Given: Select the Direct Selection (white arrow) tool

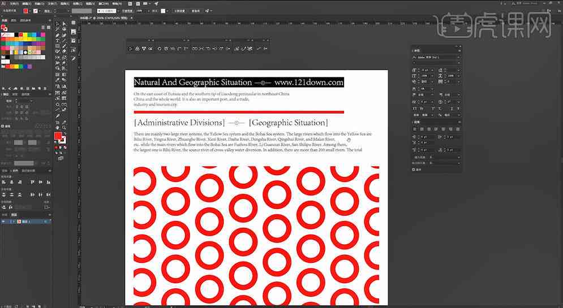Looking at the screenshot, I should coord(64,24).
